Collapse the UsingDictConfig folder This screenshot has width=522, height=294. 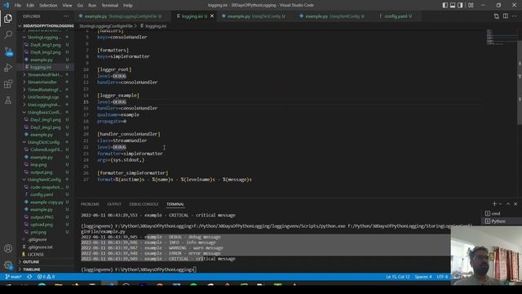(x=43, y=142)
